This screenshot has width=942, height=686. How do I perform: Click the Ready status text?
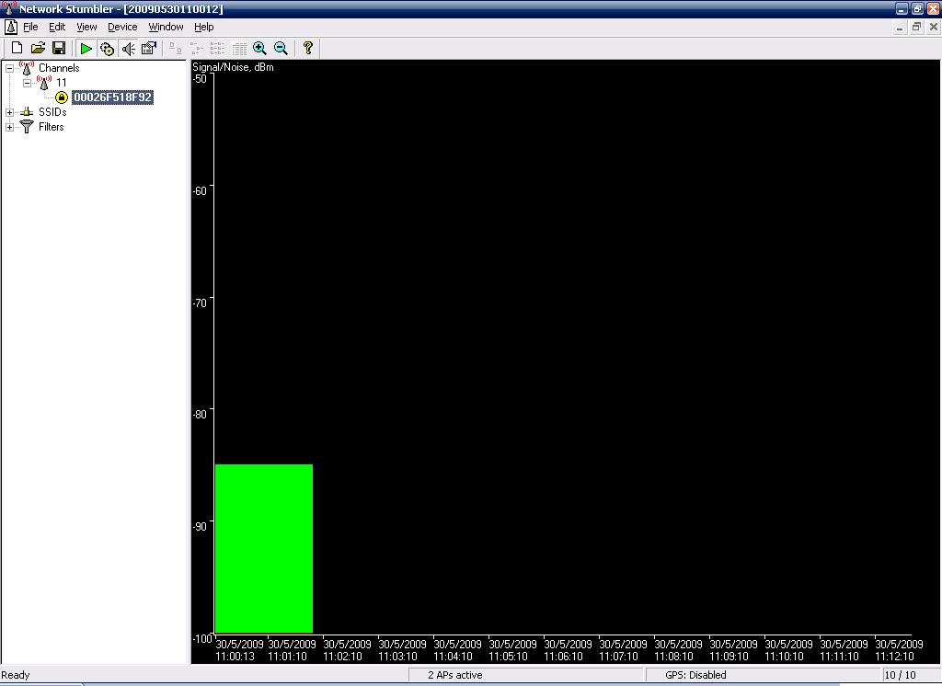tap(16, 675)
